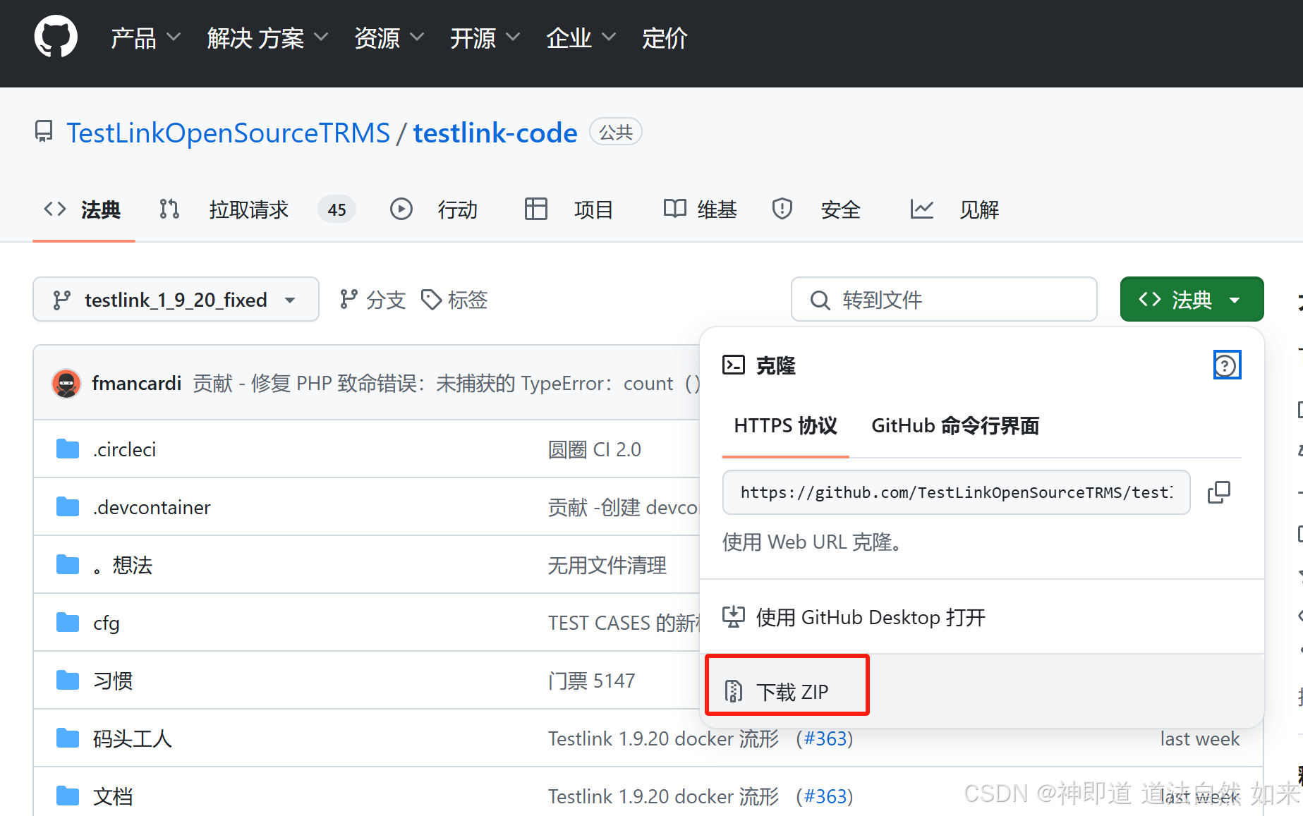The width and height of the screenshot is (1303, 816).
Task: Open the fmancardi author link
Action: tap(137, 383)
